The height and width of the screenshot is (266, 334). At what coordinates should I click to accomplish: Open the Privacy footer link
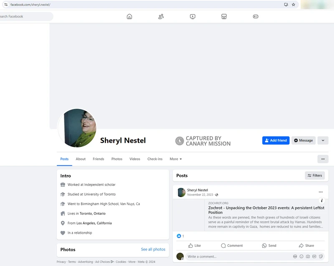click(x=61, y=262)
